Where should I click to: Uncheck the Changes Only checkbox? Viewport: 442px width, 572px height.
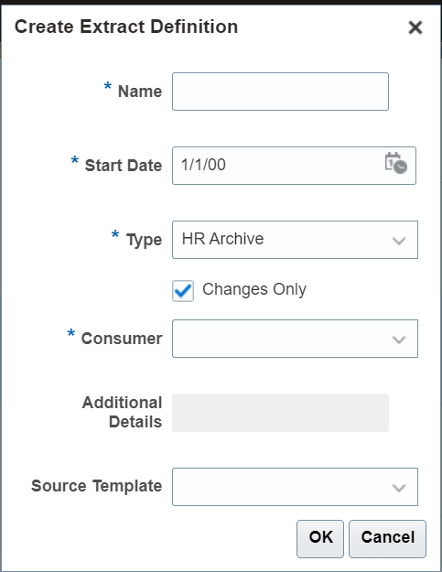point(183,291)
